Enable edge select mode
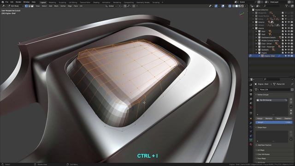 tap(29, 6)
